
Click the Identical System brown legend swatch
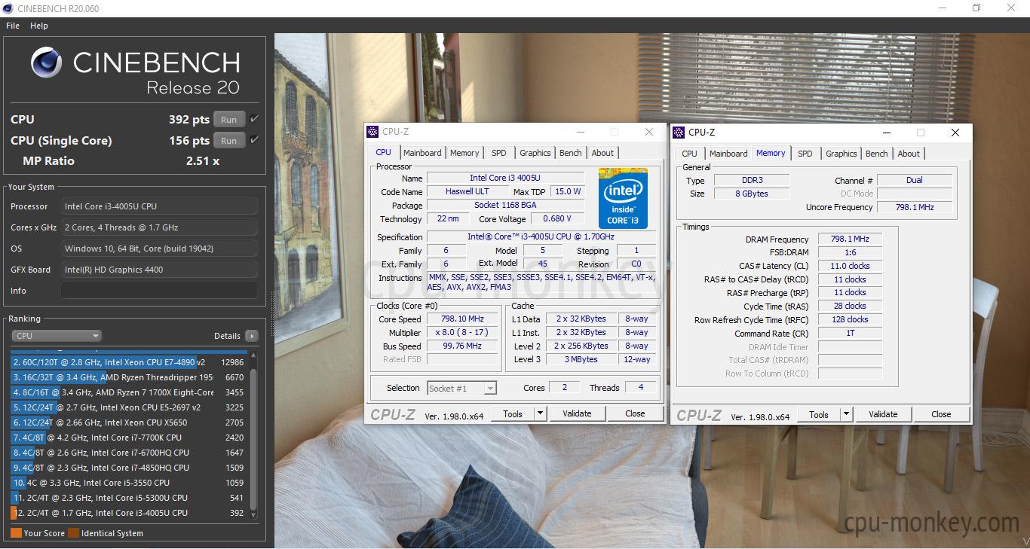[x=73, y=533]
